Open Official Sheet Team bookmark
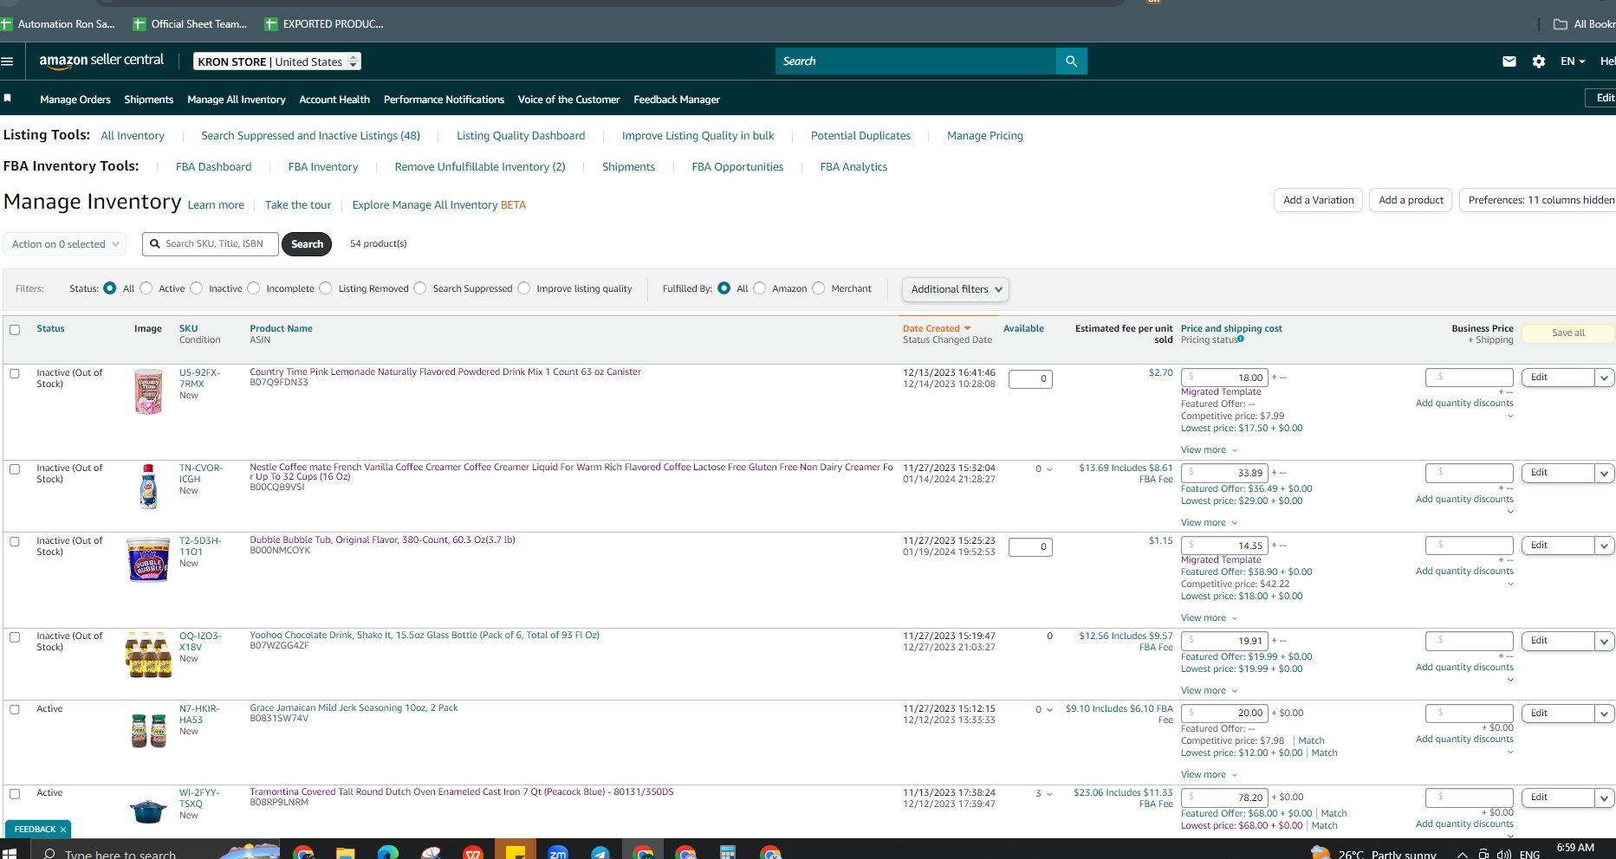Screen dimensions: 1616x859 coord(190,24)
